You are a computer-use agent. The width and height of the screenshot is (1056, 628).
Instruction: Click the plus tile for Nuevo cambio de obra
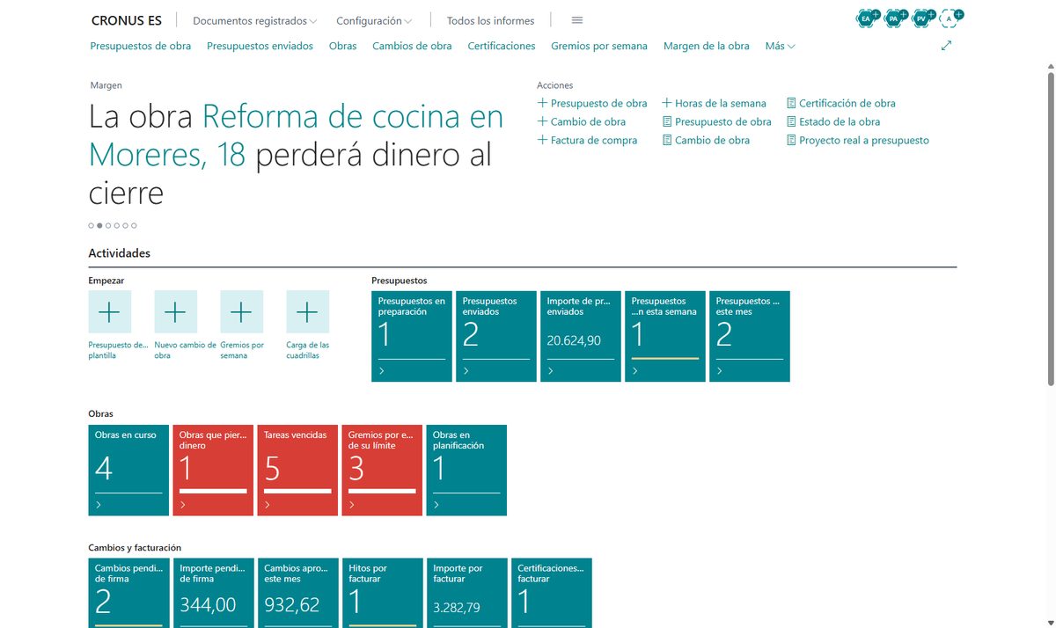tap(176, 311)
